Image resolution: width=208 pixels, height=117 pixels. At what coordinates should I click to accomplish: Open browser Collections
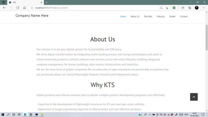coord(190,8)
